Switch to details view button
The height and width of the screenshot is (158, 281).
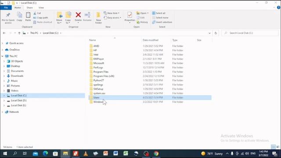click(x=273, y=147)
